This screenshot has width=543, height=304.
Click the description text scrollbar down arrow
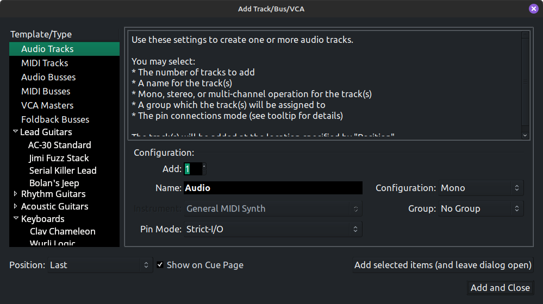pos(525,135)
